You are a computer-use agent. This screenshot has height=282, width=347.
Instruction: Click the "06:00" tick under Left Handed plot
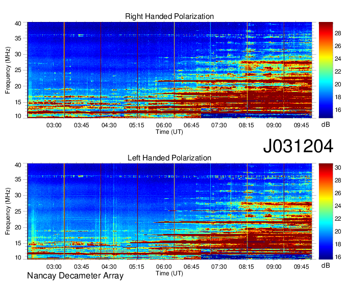[x=164, y=267]
